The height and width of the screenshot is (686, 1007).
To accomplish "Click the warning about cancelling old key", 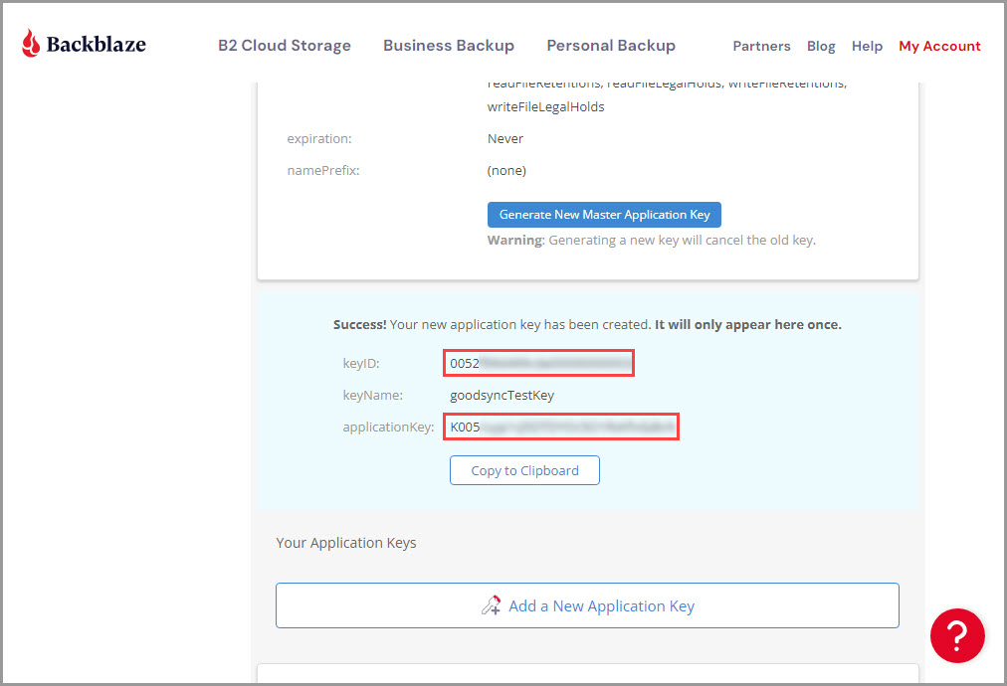I will [651, 240].
